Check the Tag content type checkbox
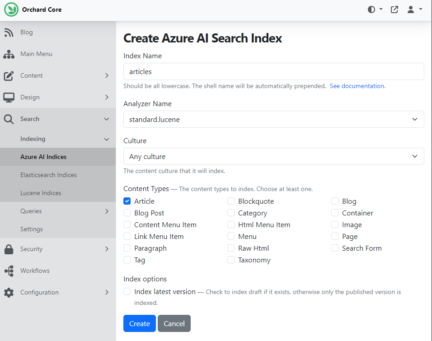432x341 pixels. click(127, 260)
